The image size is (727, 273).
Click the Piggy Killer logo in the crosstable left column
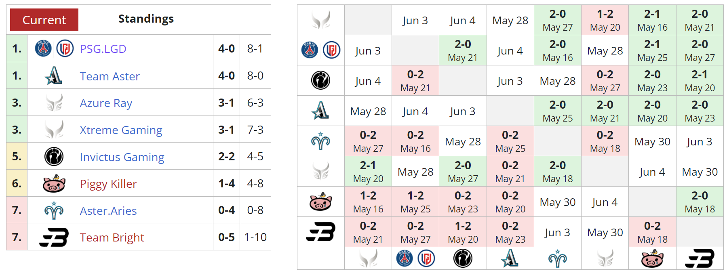click(320, 202)
